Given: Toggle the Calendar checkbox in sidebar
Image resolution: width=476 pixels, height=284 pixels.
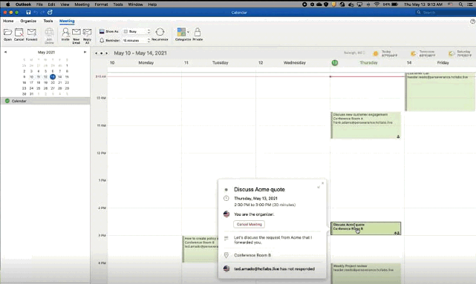Looking at the screenshot, I should (7, 101).
